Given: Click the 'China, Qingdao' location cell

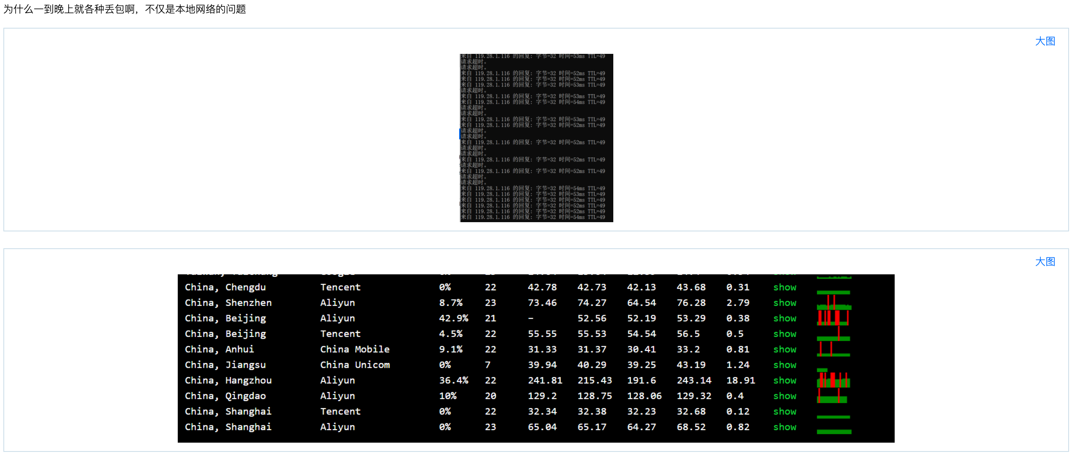Looking at the screenshot, I should point(225,396).
